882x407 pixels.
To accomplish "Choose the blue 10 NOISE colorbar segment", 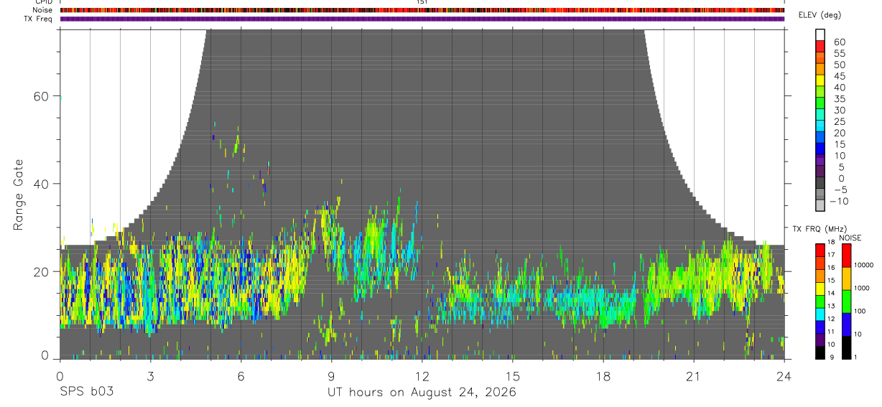I will (847, 324).
